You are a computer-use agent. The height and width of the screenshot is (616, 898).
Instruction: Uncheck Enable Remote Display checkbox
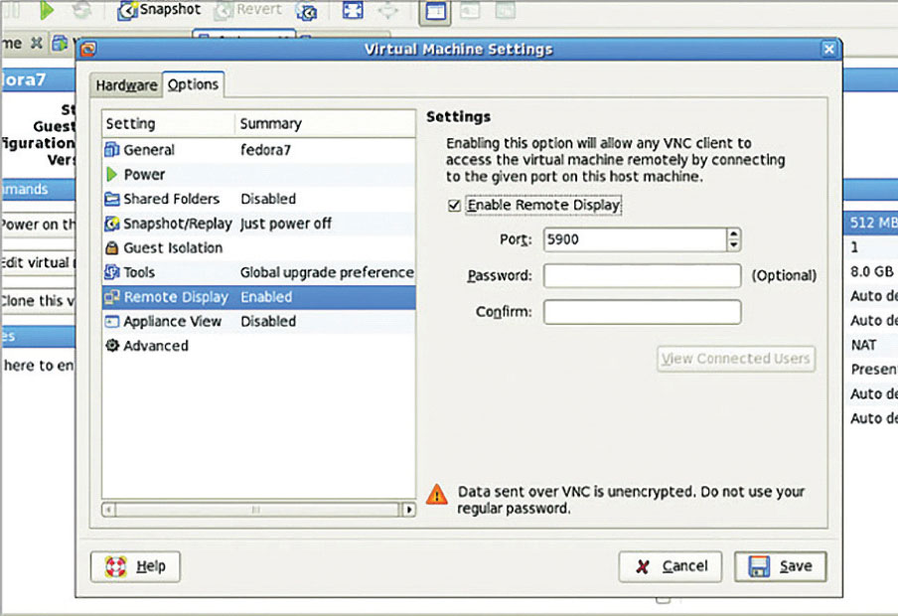[455, 206]
